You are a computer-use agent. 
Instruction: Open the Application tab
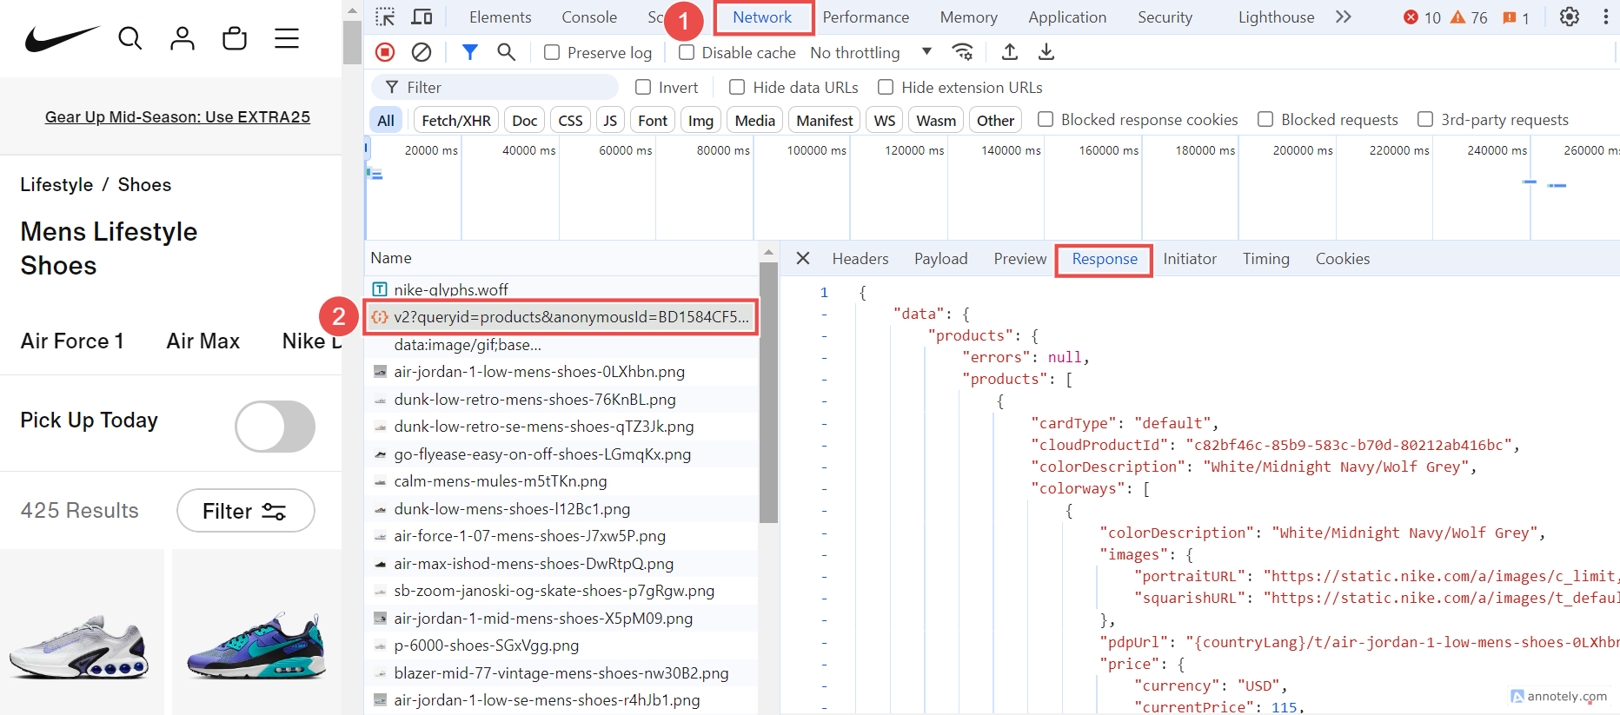[x=1067, y=17]
